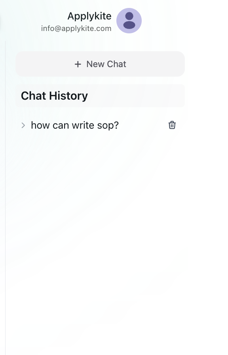Delete the 'how can write sop?' chat

pyautogui.click(x=172, y=125)
